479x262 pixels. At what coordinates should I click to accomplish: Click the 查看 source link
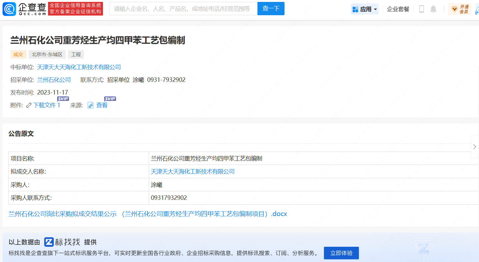tap(102, 105)
